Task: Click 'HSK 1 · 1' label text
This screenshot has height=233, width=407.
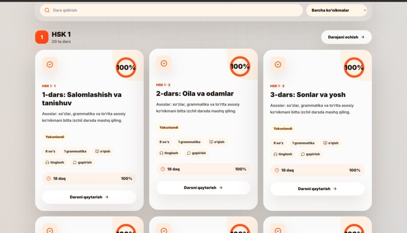Action: (x=49, y=86)
